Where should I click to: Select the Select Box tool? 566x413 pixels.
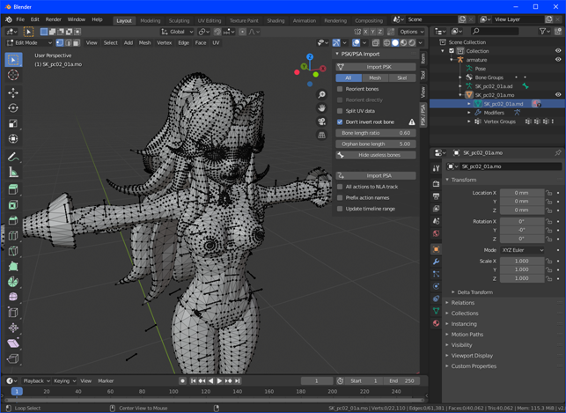click(x=13, y=60)
